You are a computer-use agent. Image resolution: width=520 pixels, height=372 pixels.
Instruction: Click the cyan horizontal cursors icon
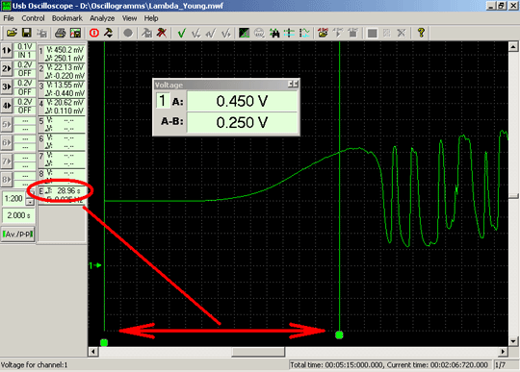click(x=289, y=33)
